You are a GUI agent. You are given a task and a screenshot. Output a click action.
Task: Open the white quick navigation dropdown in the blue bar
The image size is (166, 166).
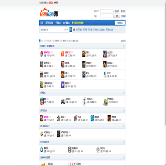tap(120, 23)
